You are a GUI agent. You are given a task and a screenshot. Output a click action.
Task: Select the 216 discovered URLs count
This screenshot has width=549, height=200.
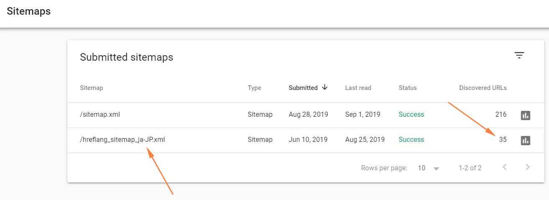[501, 115]
